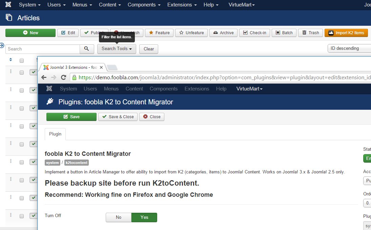
Task: Check the first article row checkbox
Action: (22, 72)
